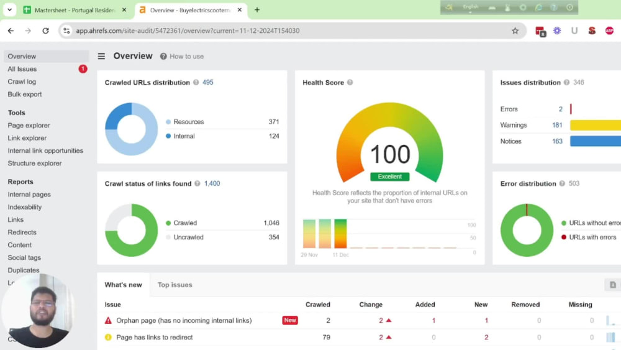
Task: Open the Internal pages report
Action: coord(29,195)
